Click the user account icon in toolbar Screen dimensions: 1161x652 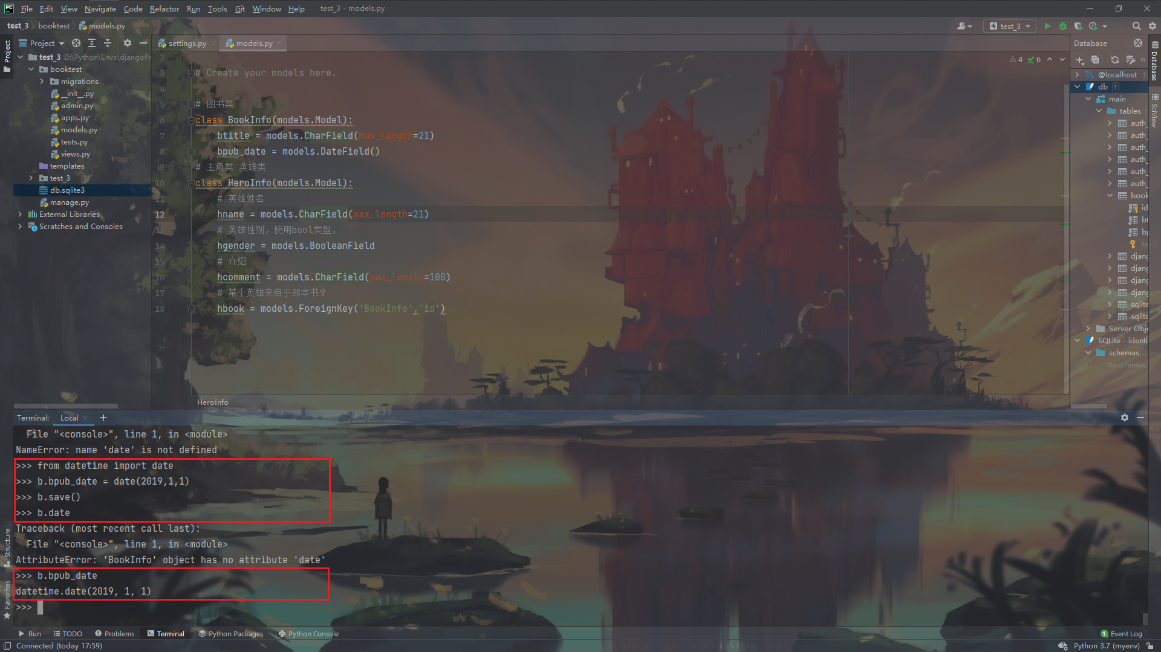tap(964, 26)
